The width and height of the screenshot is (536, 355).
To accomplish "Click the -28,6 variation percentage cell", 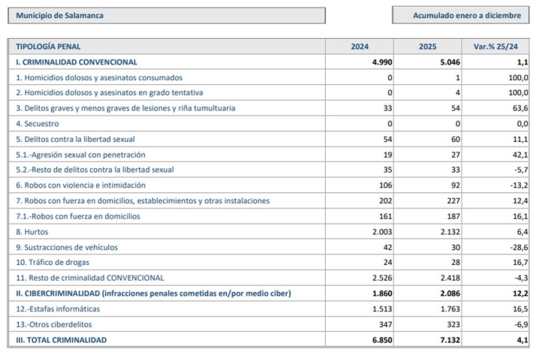I will (x=518, y=247).
